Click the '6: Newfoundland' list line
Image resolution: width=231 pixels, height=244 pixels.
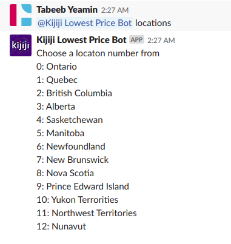click(x=71, y=147)
